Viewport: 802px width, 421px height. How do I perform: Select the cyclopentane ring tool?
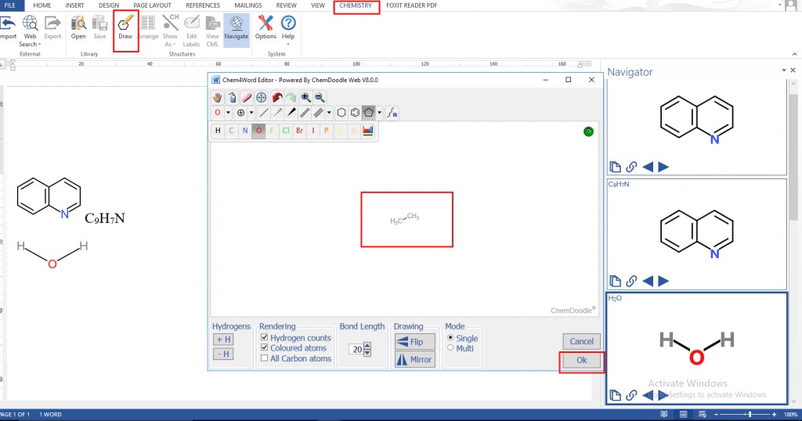pos(369,113)
